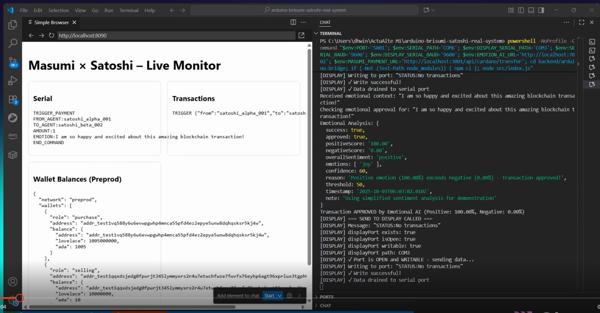Click the Start button in the element picker
The width and height of the screenshot is (600, 313).
269,295
